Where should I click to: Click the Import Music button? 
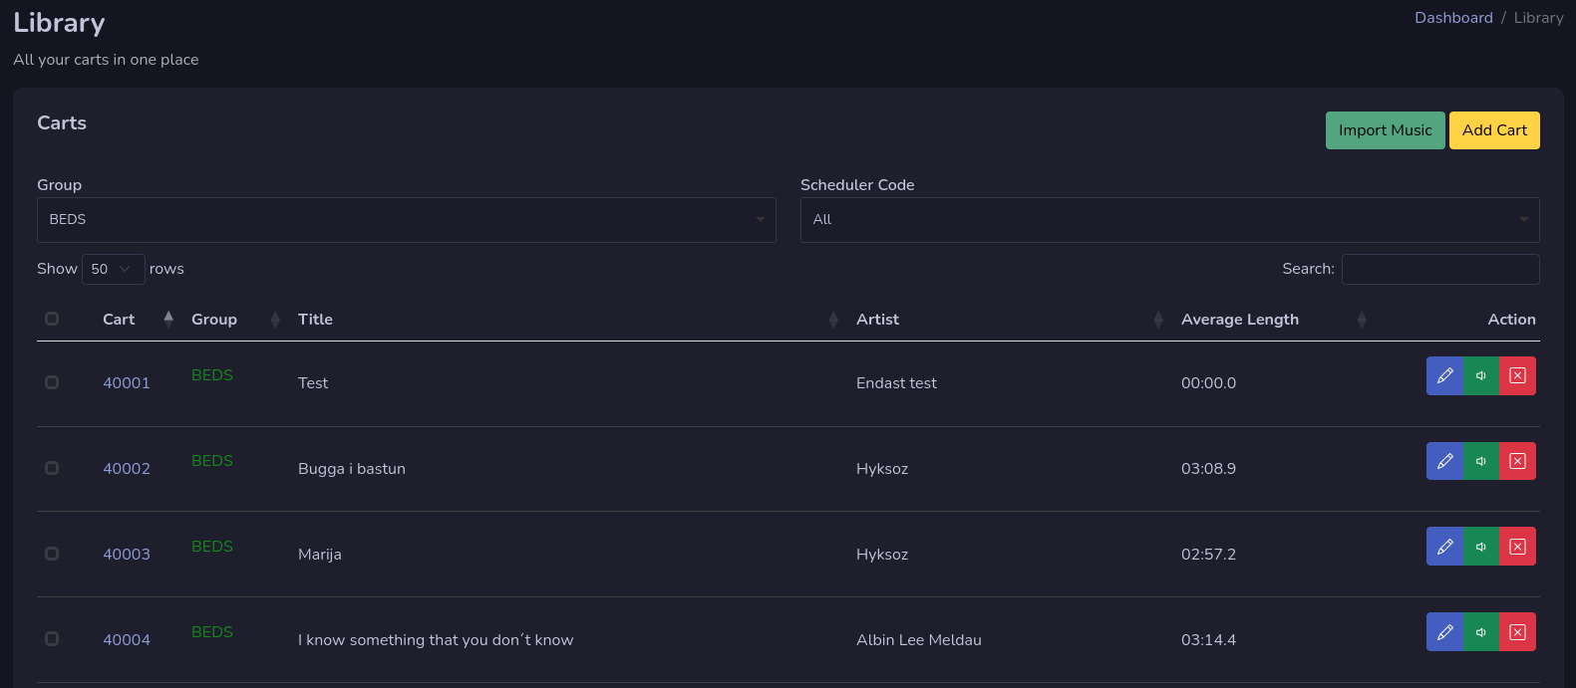click(1385, 130)
